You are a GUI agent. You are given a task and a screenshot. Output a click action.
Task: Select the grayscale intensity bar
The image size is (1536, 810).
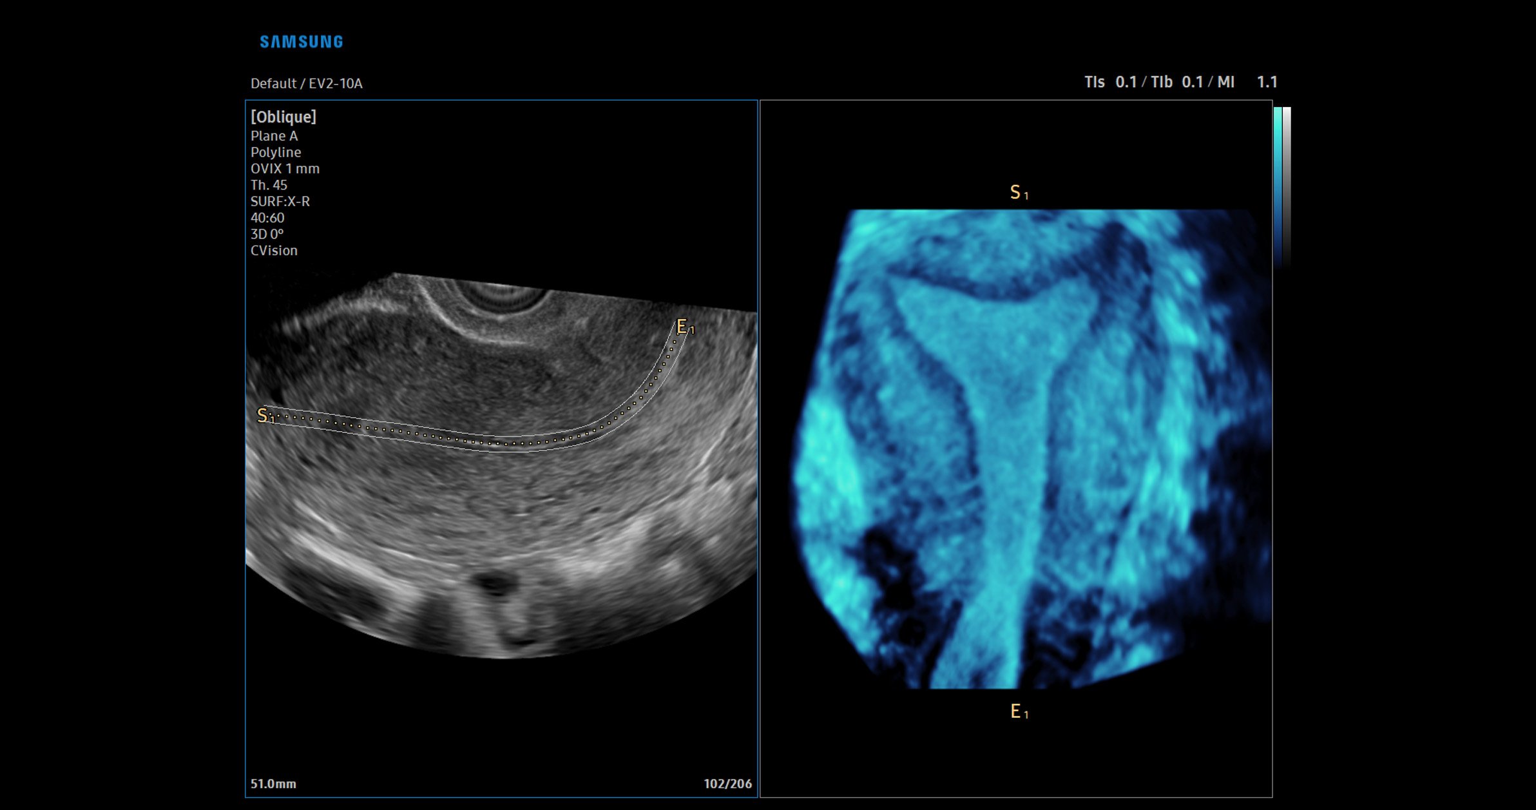(x=1287, y=187)
